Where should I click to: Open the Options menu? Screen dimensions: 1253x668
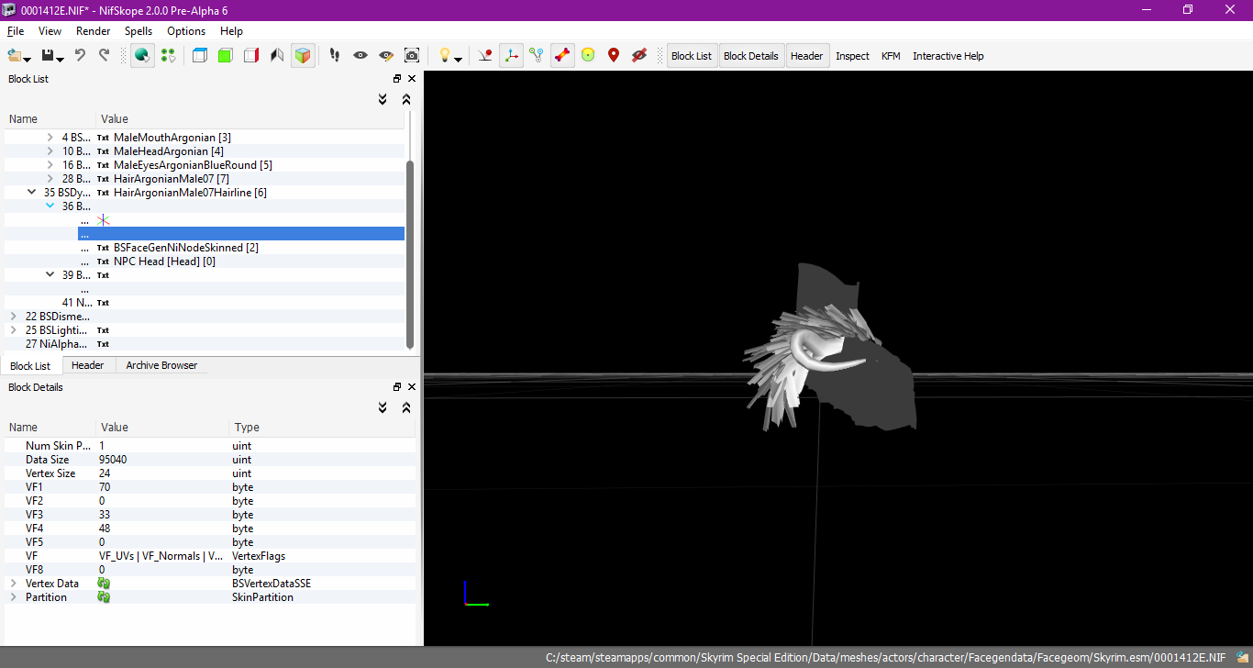(x=186, y=31)
